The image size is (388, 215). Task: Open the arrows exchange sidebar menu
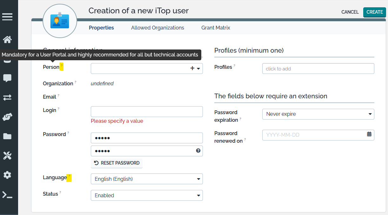(7, 98)
